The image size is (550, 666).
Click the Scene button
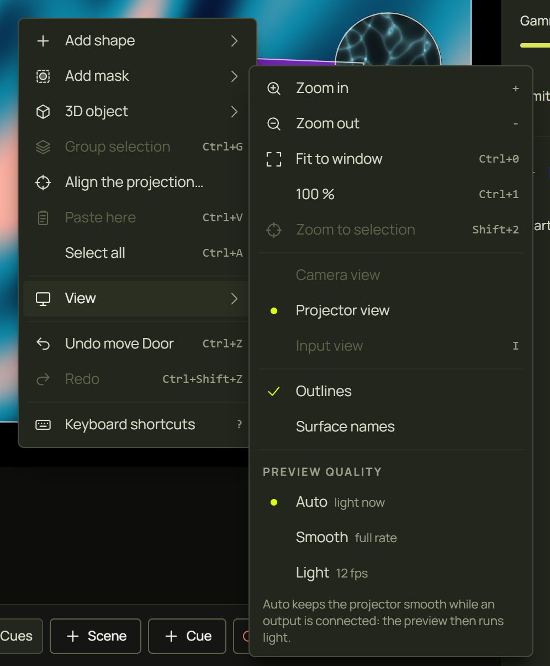pyautogui.click(x=96, y=636)
